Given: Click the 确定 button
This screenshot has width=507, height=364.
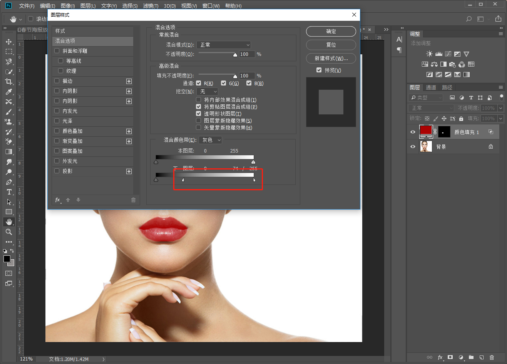Looking at the screenshot, I should [331, 32].
